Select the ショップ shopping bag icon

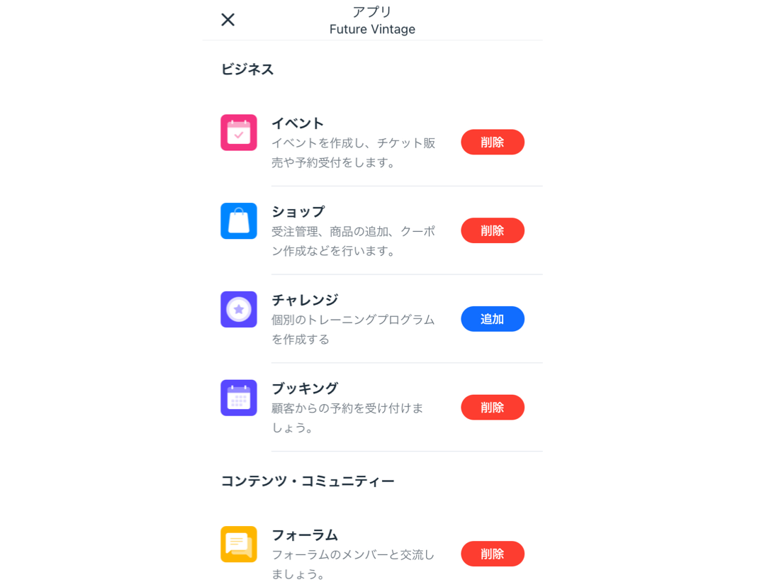(x=239, y=221)
